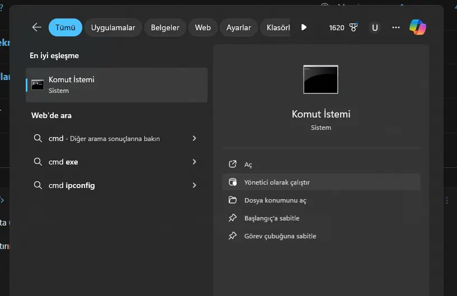Viewport: 457px width, 296px height.
Task: Click the En iyi eşleşme heading
Action: 54,56
